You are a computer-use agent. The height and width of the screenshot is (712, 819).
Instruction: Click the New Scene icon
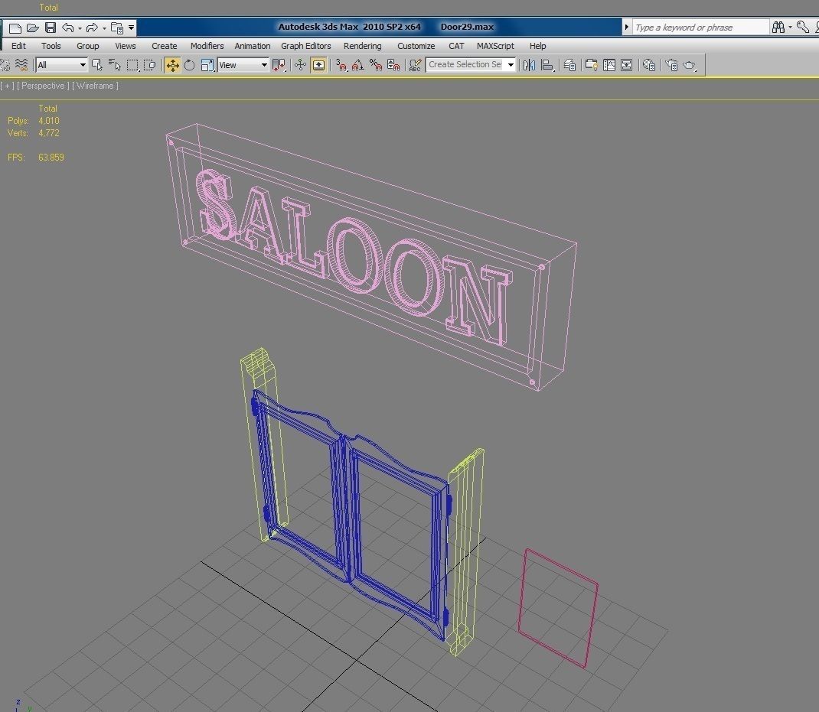[15, 28]
